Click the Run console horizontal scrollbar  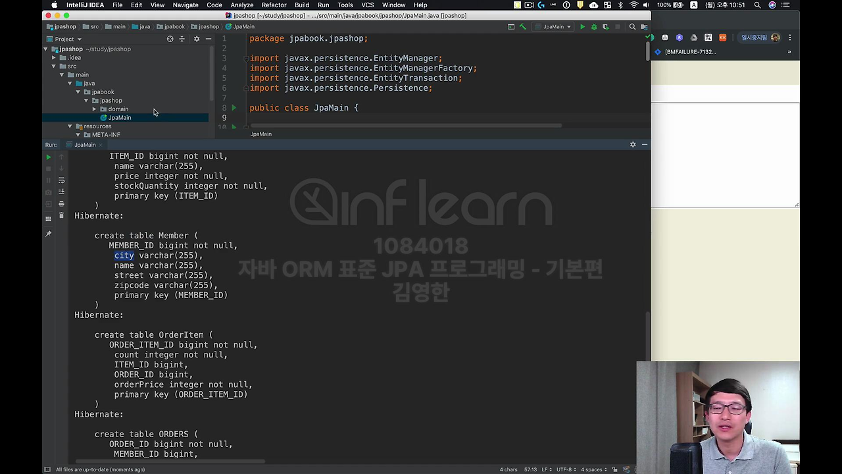170,461
